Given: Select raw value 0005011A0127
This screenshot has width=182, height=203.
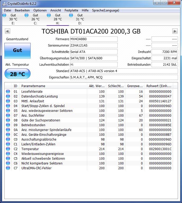Looking at the screenshot, I should tap(160, 101).
